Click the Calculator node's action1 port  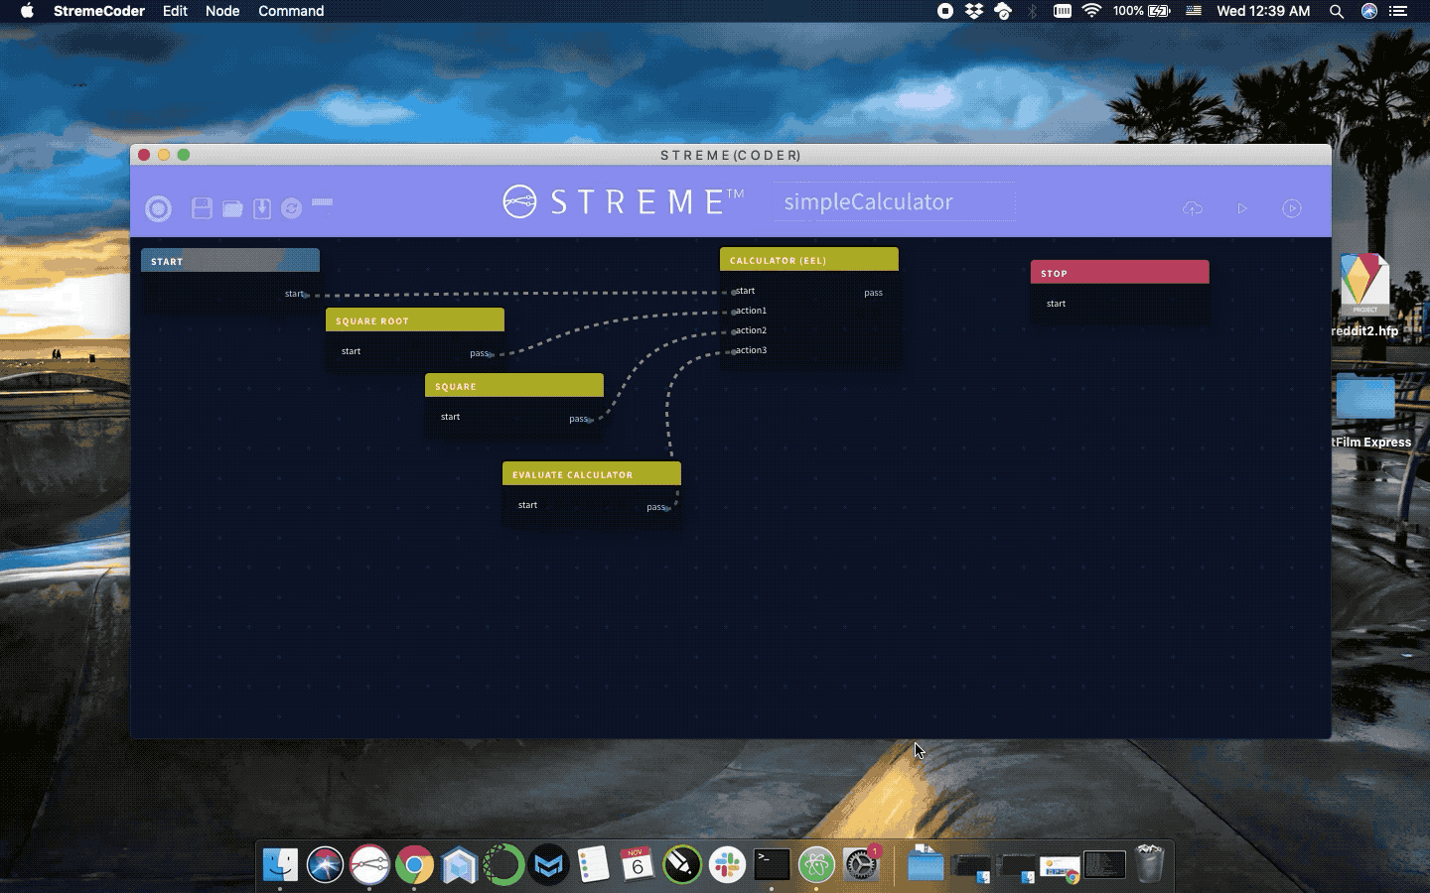coord(734,312)
